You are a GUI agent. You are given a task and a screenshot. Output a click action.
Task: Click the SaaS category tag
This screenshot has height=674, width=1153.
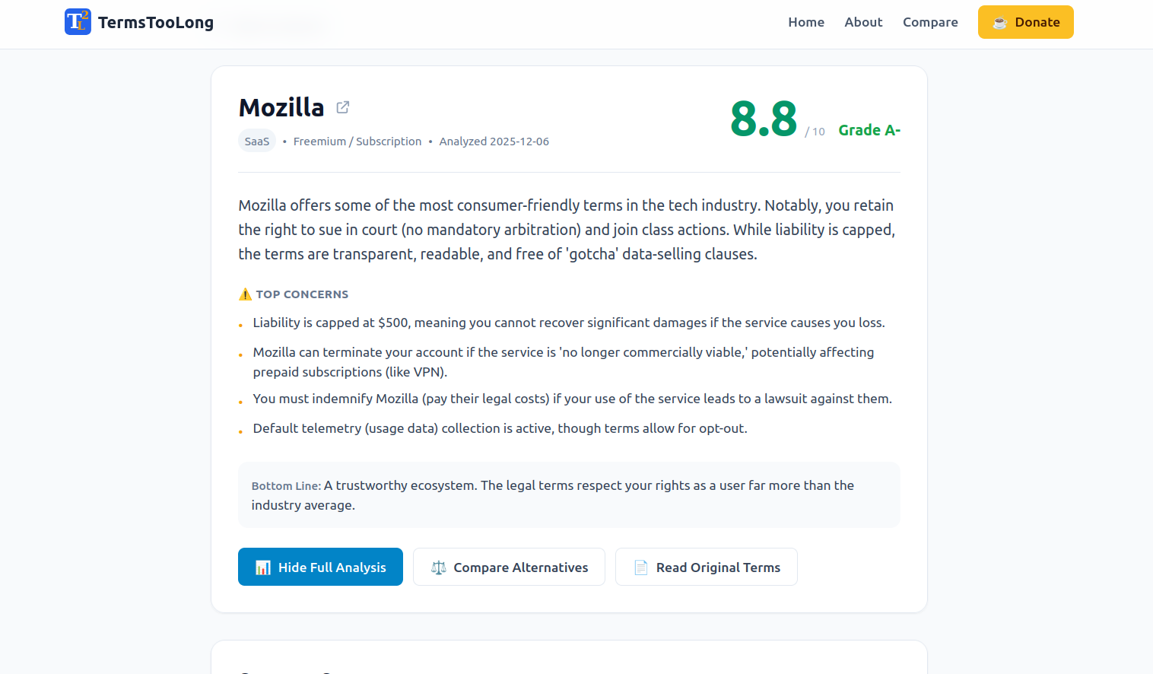click(257, 141)
